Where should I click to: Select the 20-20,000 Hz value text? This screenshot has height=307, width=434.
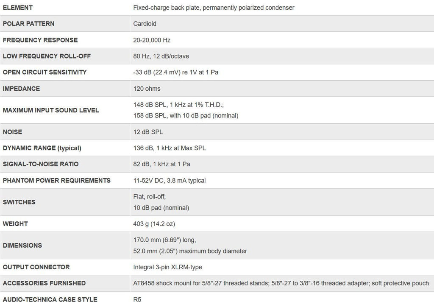152,40
